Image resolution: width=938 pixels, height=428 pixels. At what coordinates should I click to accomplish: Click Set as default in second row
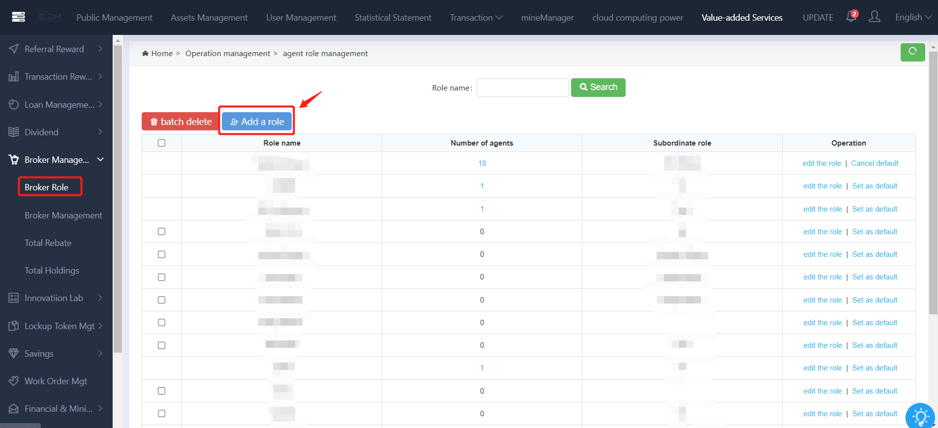[875, 186]
